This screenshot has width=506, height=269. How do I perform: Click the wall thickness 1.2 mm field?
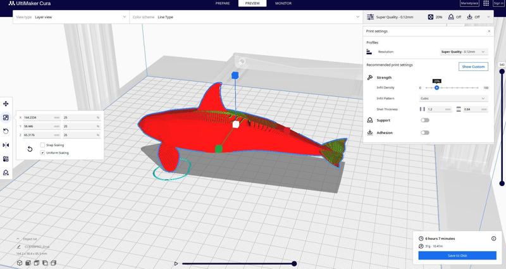(439, 109)
